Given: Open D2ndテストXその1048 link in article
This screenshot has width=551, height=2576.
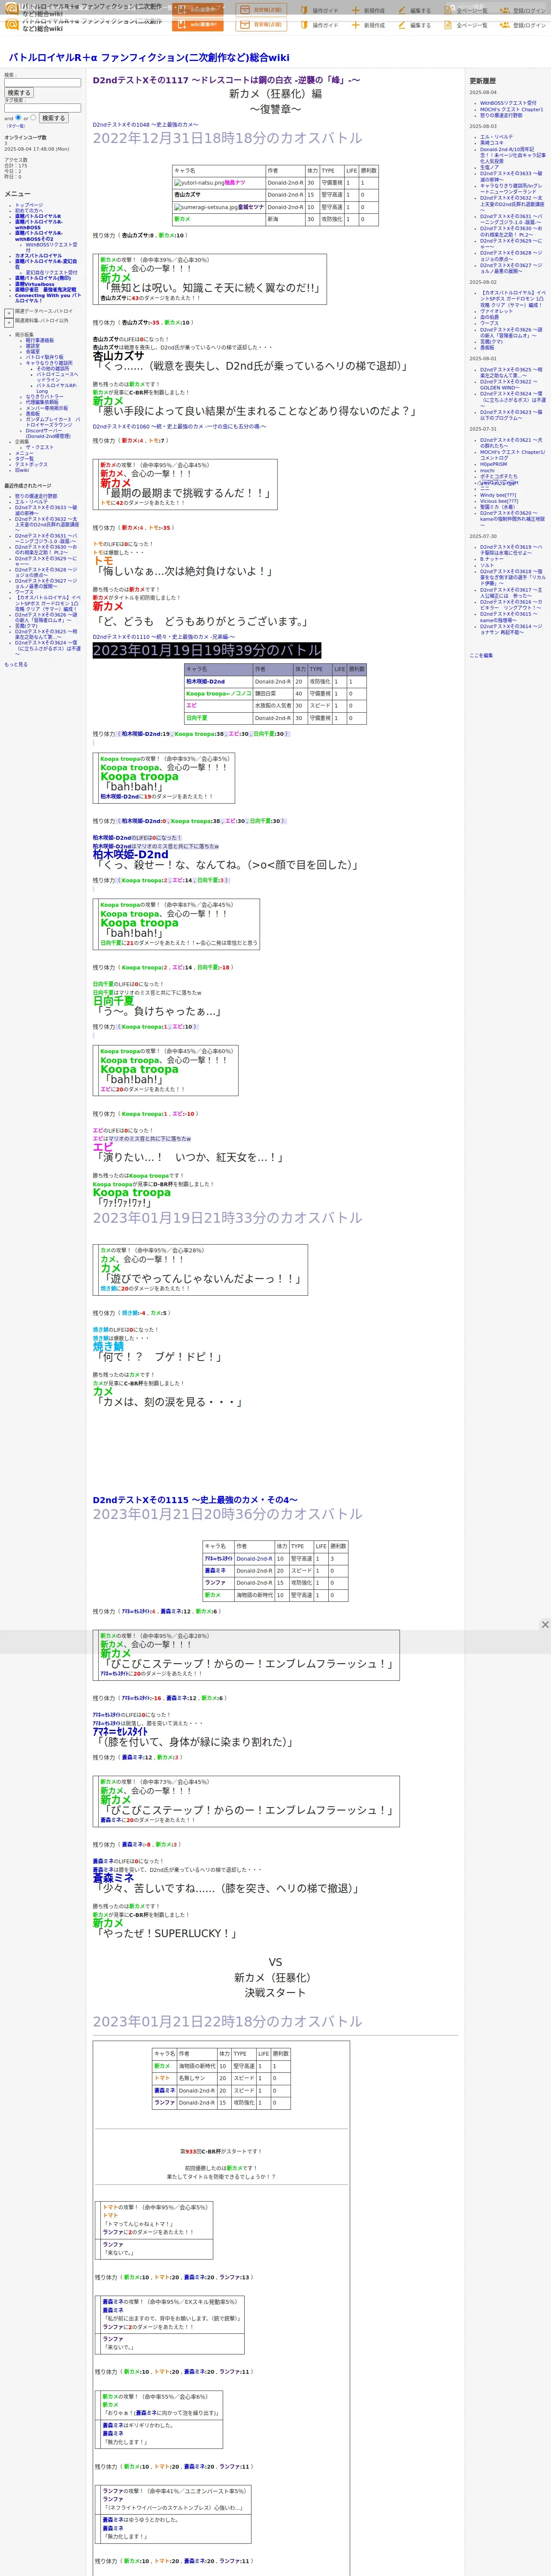Looking at the screenshot, I should pyautogui.click(x=145, y=125).
